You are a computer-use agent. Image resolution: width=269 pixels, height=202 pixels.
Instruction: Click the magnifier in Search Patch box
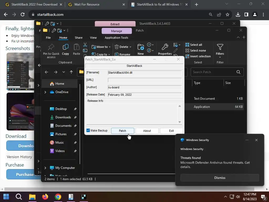click(x=239, y=72)
